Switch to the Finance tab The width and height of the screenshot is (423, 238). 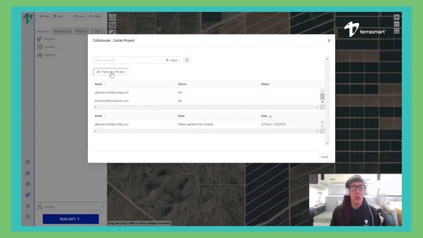pos(81,31)
